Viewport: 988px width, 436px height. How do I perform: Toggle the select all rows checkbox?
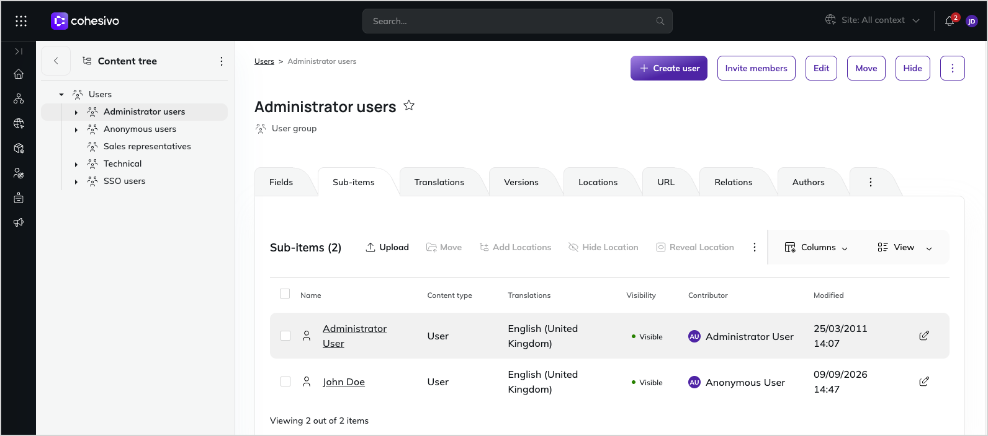click(285, 294)
